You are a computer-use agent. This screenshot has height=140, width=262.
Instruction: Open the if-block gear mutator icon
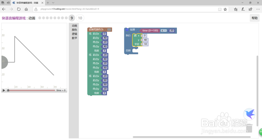pos(127,30)
